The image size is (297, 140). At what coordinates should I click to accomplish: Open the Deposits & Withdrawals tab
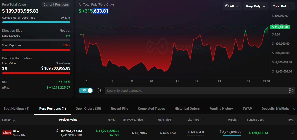pyautogui.click(x=275, y=109)
